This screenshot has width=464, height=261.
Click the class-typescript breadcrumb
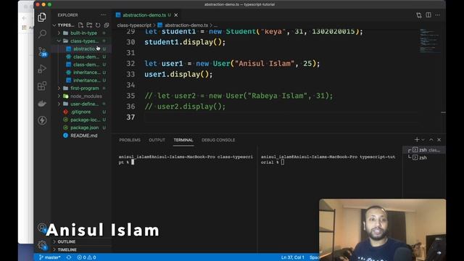134,25
